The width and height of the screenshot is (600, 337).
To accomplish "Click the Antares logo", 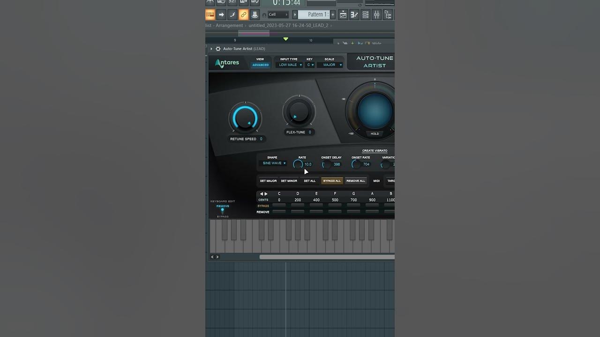I will (x=227, y=63).
